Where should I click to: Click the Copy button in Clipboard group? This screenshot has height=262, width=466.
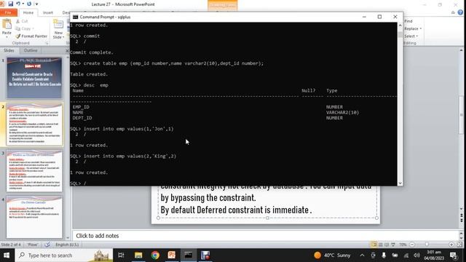click(23, 28)
